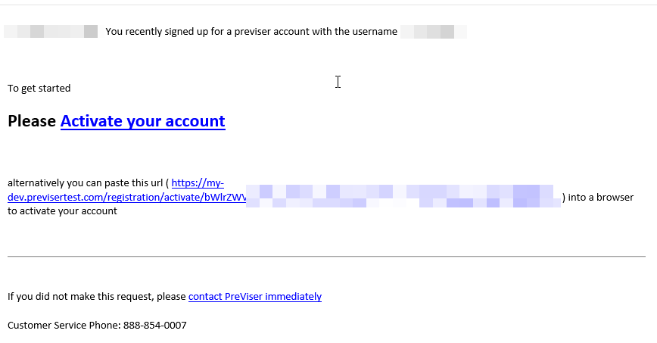Click the bold word Please in the heading
Image resolution: width=657 pixels, height=343 pixels.
[x=32, y=121]
